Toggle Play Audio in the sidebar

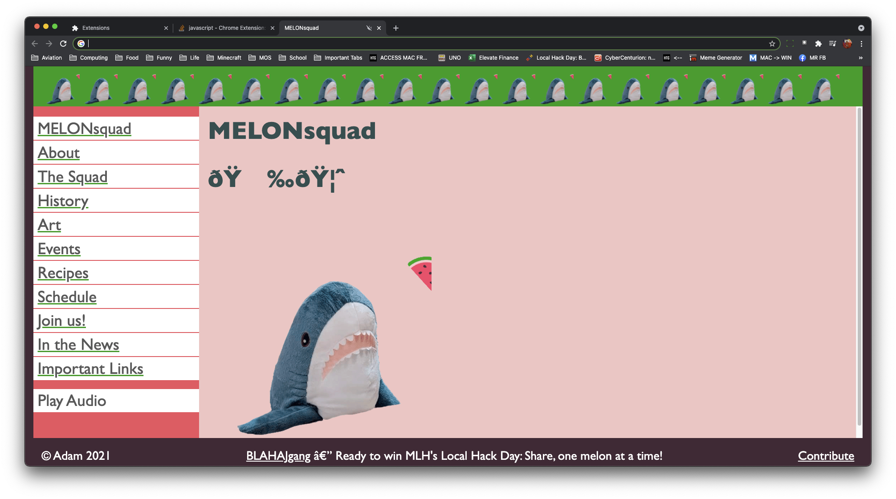72,401
